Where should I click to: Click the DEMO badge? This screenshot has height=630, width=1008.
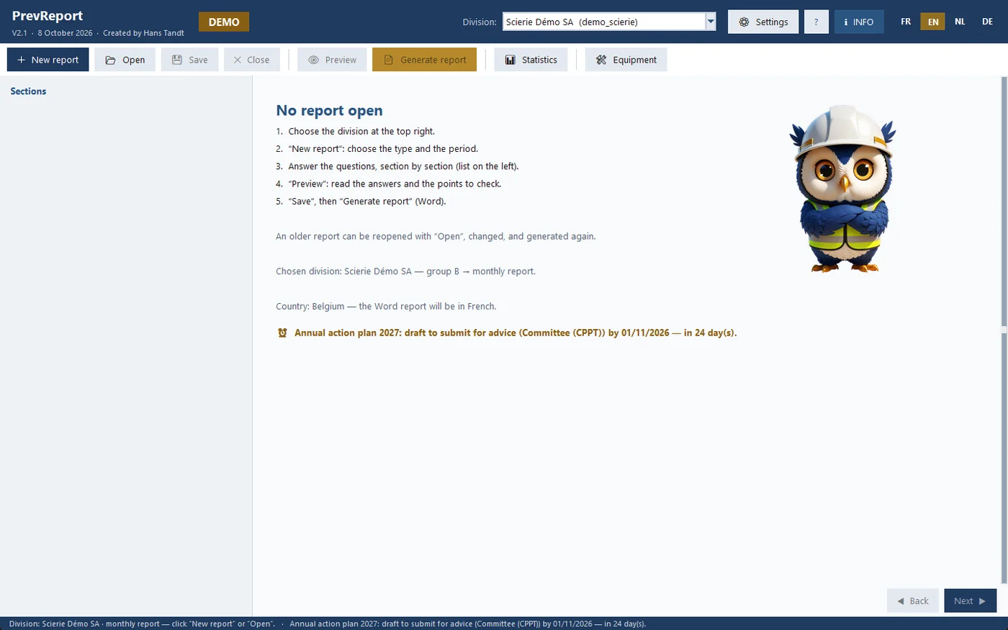[224, 22]
